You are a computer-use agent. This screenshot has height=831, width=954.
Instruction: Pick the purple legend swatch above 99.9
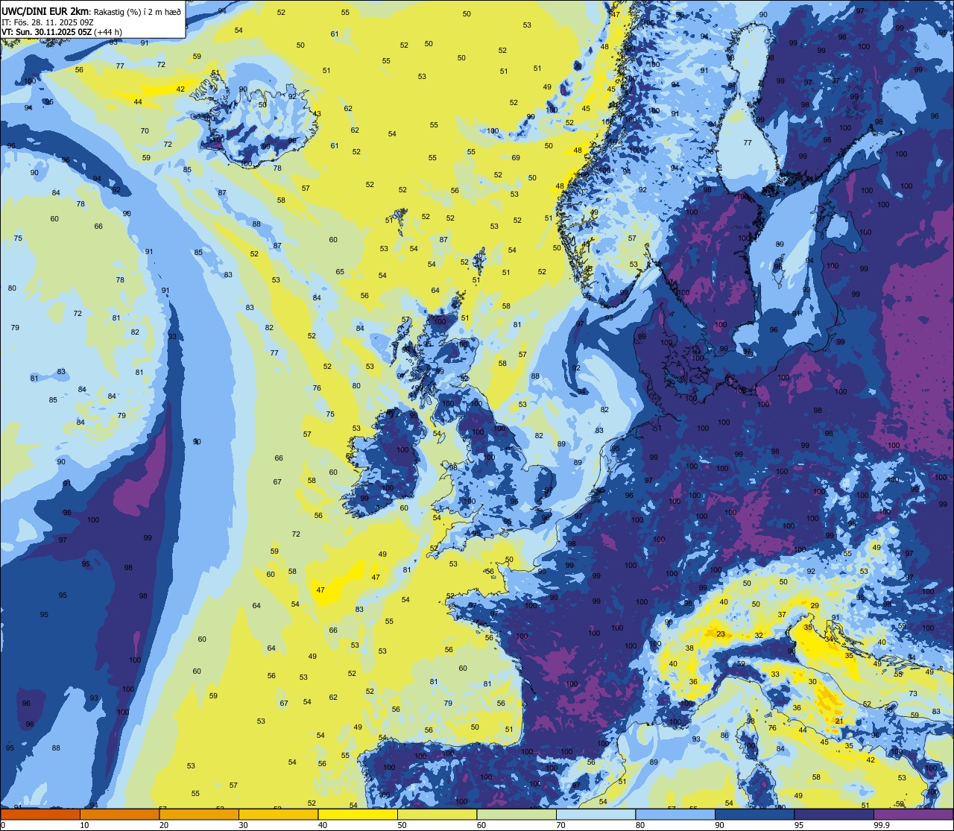tap(914, 815)
